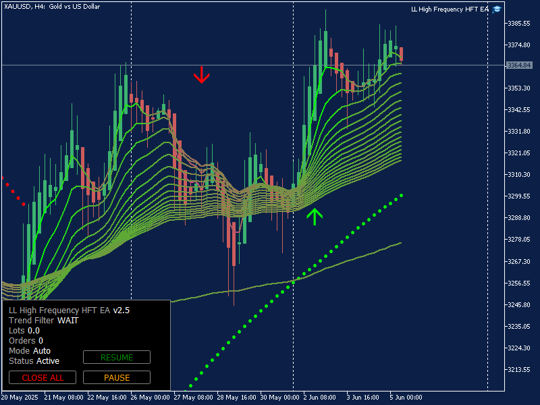Click the 3245.80 price scale label
The width and height of the screenshot is (540, 405).
coord(519,305)
